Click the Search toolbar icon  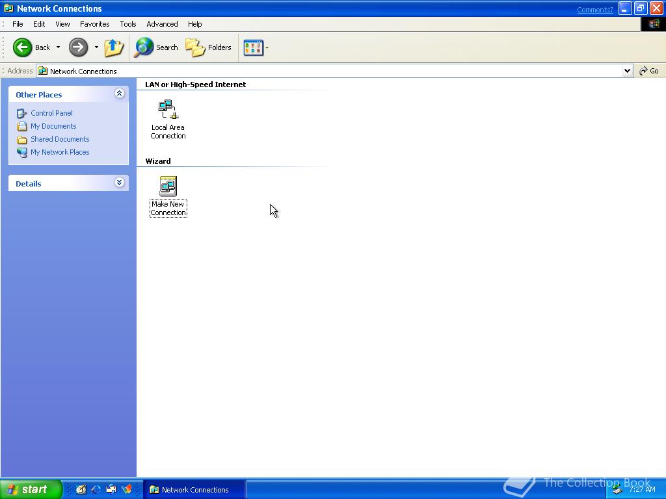pyautogui.click(x=156, y=47)
